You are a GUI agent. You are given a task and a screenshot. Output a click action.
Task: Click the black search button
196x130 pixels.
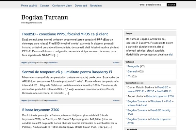click(x=171, y=5)
